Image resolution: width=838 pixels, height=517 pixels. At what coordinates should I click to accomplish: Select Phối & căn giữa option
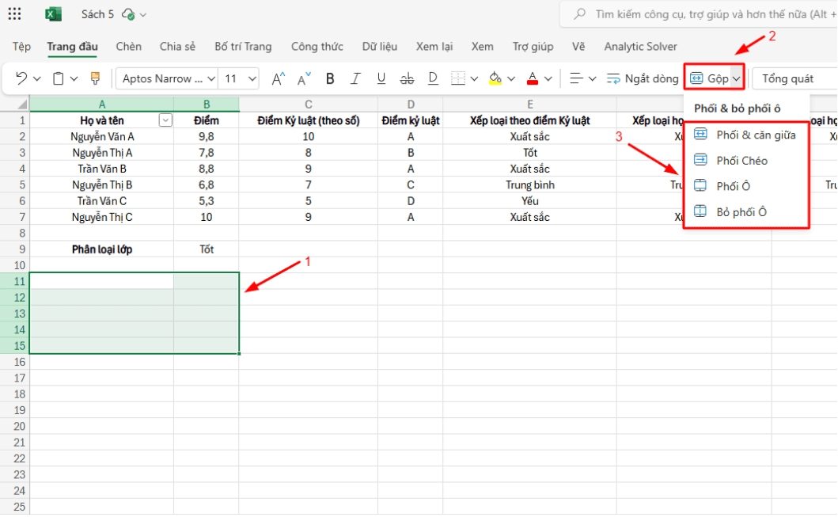click(x=746, y=135)
